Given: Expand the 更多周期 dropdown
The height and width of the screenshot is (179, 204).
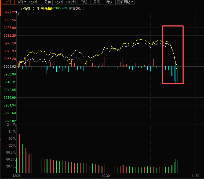Looking at the screenshot, I should coord(125,2).
